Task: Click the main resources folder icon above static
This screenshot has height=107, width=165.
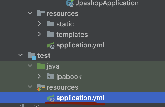Action: tap(41, 13)
